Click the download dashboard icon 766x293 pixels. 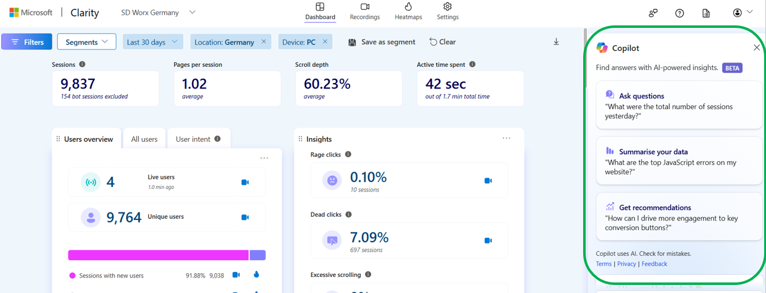(x=556, y=42)
